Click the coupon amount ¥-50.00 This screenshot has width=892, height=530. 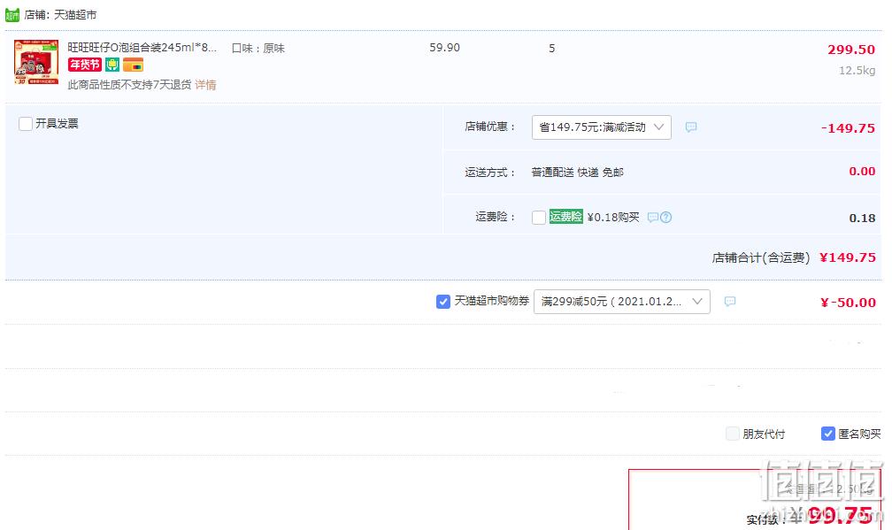[848, 303]
